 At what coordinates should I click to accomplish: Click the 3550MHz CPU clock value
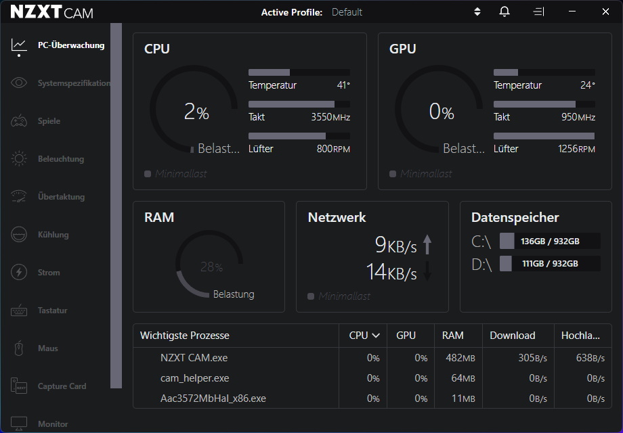[x=330, y=117]
